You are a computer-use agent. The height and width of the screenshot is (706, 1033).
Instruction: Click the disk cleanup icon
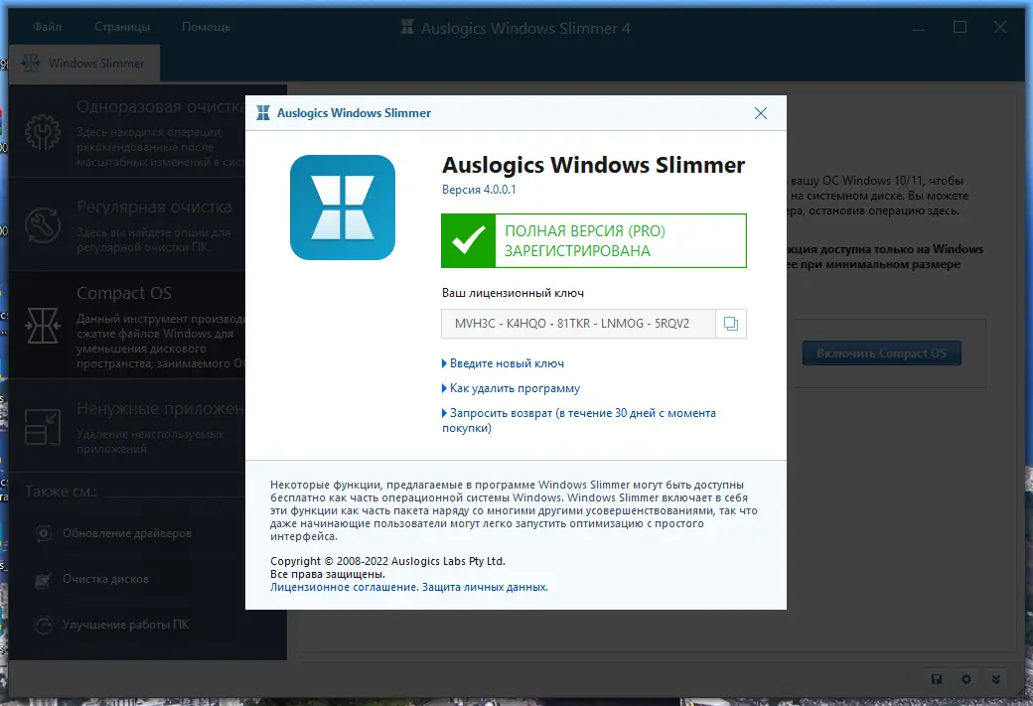tap(44, 579)
